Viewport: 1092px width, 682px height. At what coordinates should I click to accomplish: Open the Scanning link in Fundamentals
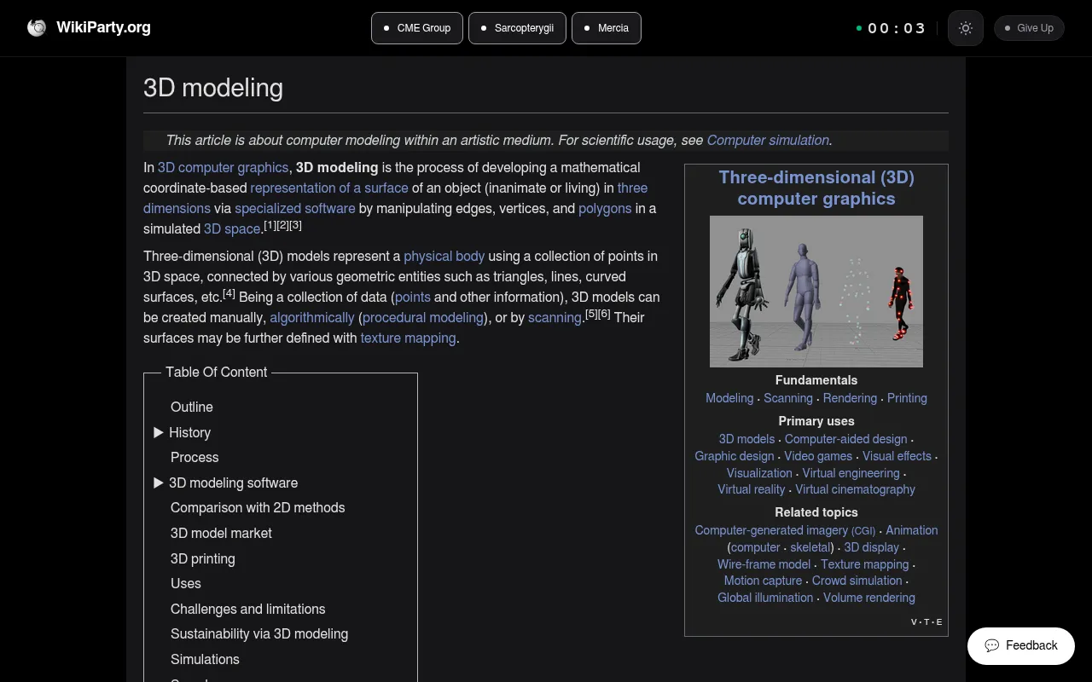click(788, 398)
